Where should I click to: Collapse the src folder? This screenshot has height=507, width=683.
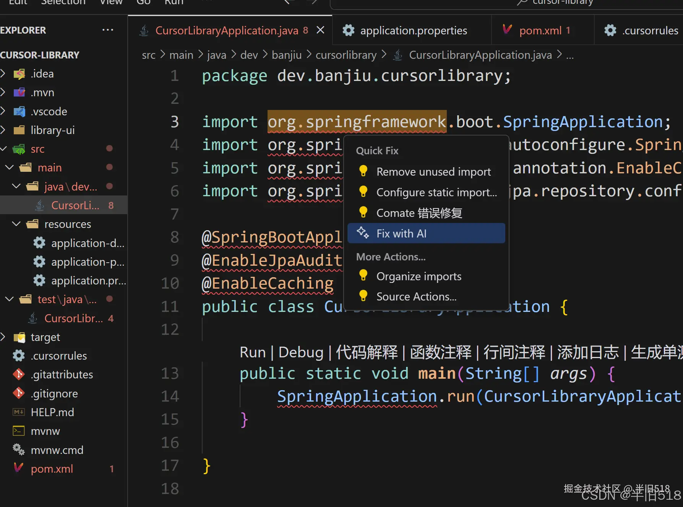[x=3, y=149]
